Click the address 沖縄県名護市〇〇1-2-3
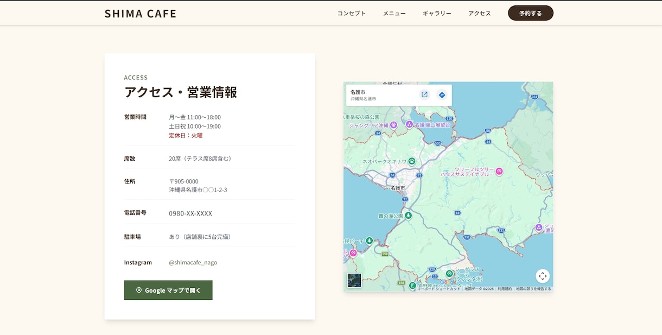This screenshot has width=662, height=335. [x=198, y=190]
